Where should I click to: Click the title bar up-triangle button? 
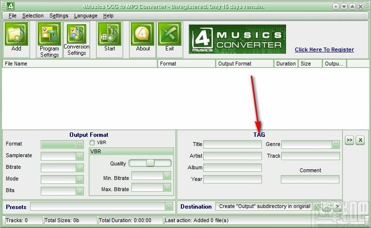pyautogui.click(x=352, y=6)
